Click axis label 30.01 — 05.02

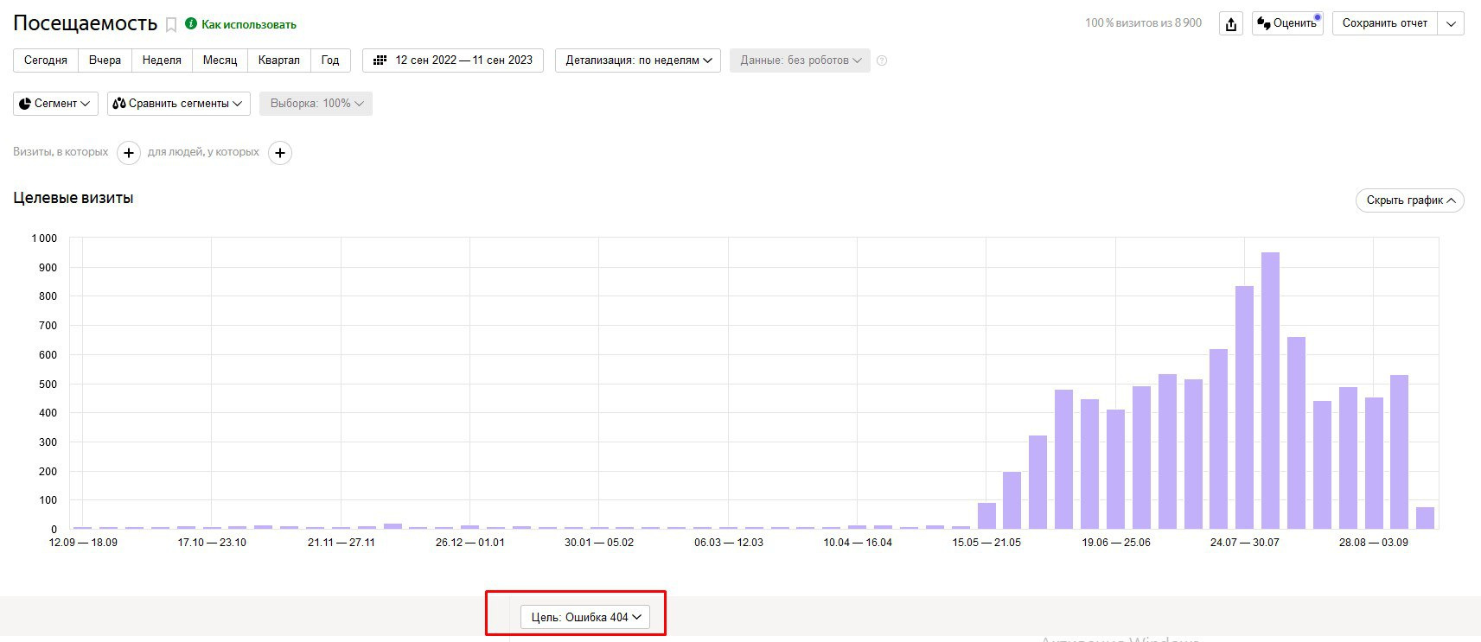point(599,543)
